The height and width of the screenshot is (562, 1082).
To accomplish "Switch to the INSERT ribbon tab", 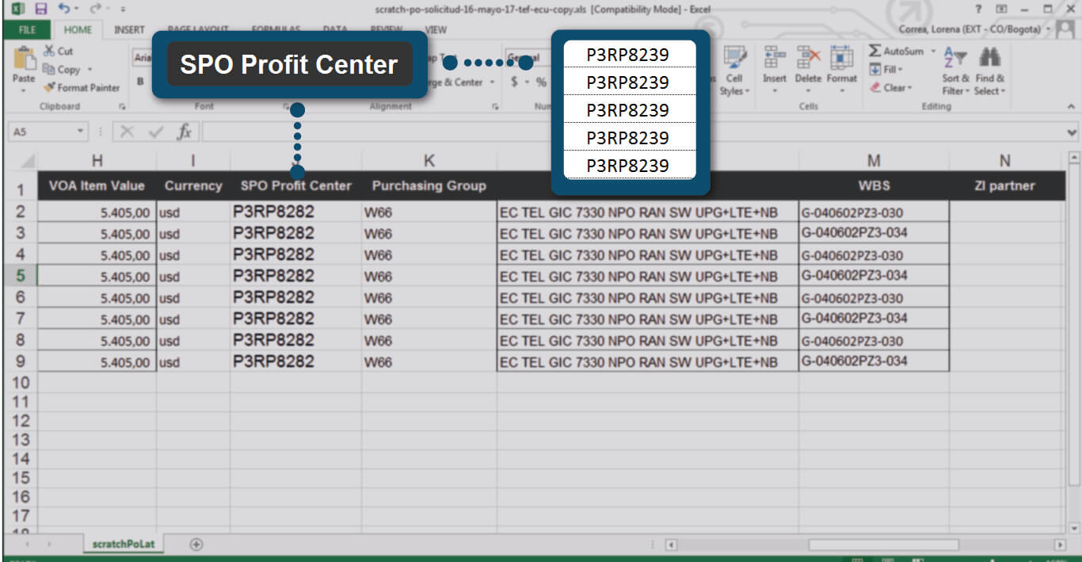I will click(129, 30).
